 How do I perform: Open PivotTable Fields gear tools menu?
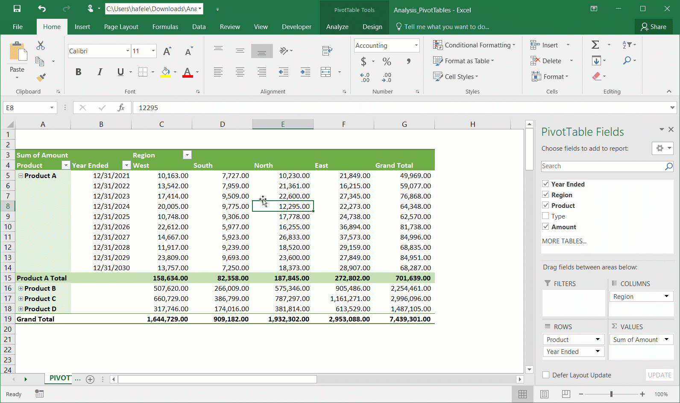[662, 148]
